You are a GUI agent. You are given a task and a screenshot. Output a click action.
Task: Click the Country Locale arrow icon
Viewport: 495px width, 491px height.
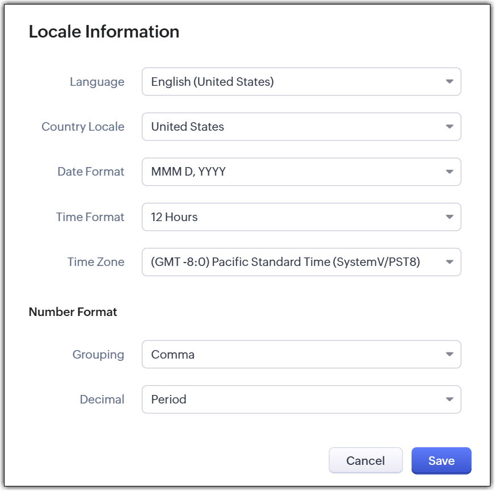click(450, 127)
